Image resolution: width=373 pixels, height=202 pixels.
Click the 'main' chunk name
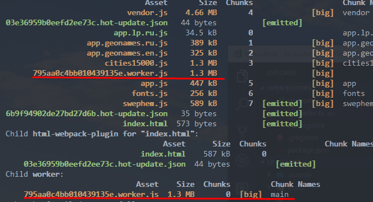[280, 195]
